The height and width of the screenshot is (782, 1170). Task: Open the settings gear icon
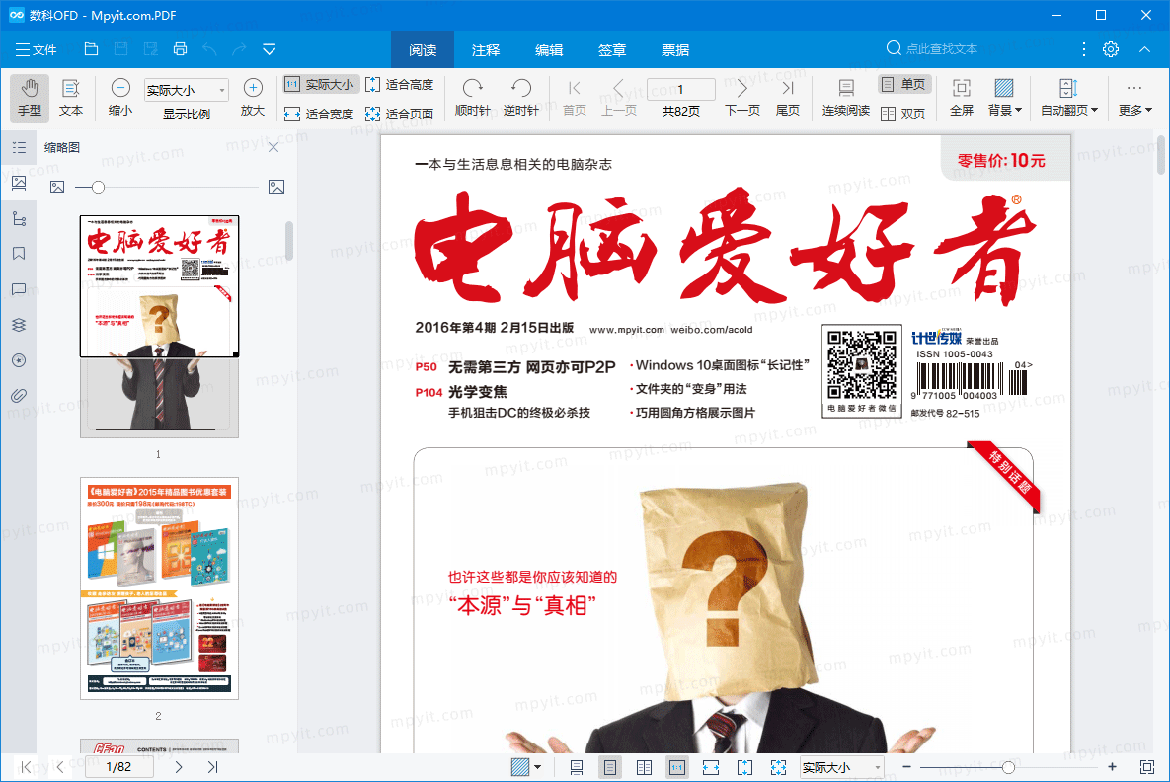[1111, 49]
